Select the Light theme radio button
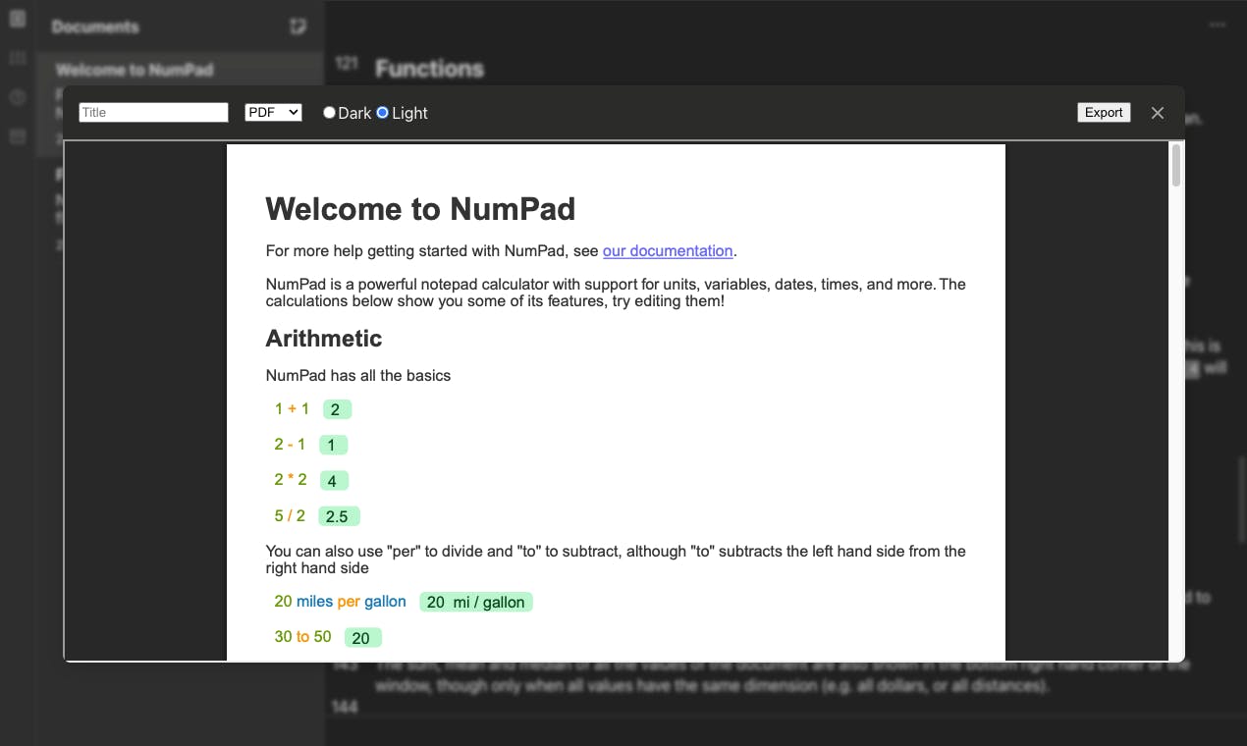This screenshot has width=1247, height=746. [383, 113]
